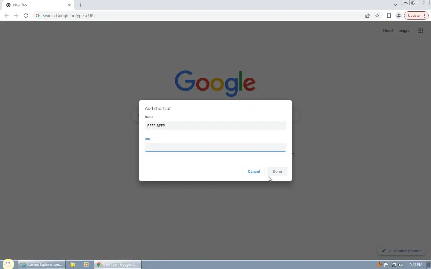
Task: Open the Gmail link
Action: (x=388, y=31)
